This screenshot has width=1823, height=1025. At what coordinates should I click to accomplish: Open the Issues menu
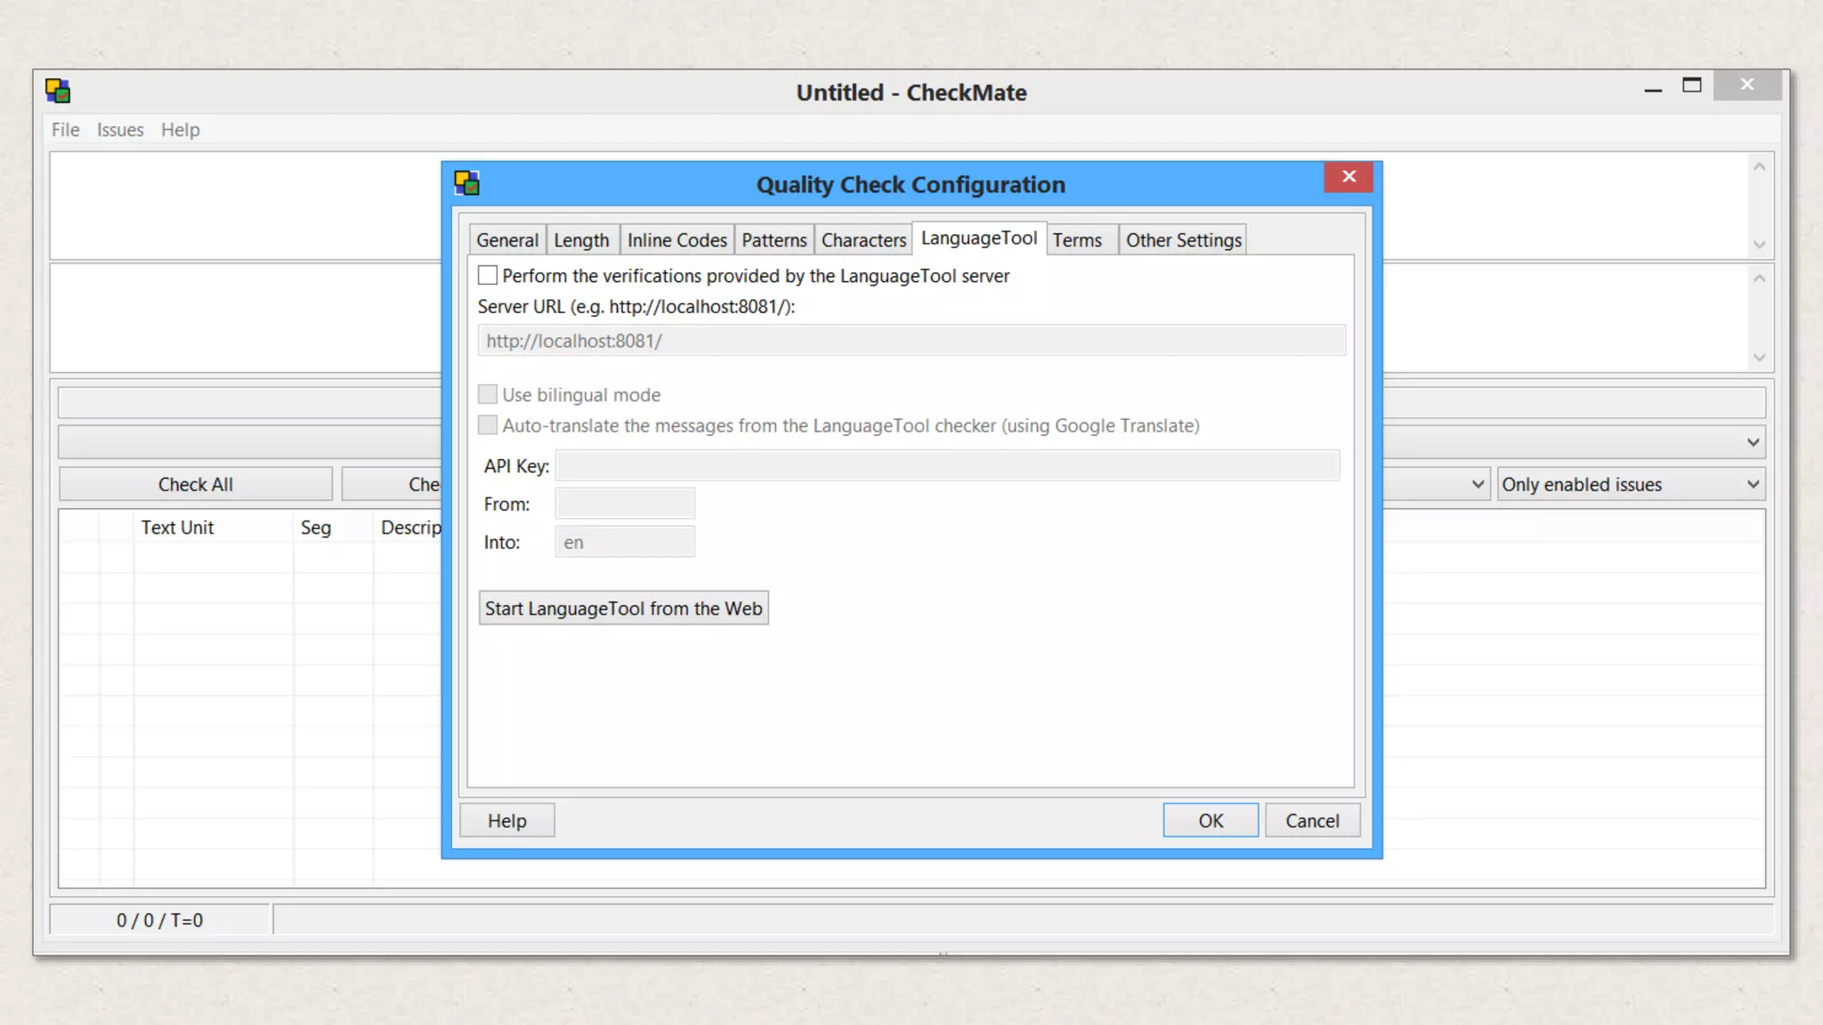coord(119,130)
